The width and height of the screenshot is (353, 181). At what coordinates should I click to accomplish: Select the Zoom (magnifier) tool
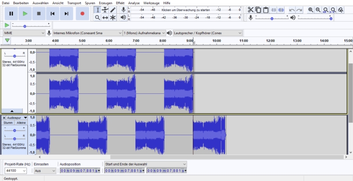tap(98, 18)
